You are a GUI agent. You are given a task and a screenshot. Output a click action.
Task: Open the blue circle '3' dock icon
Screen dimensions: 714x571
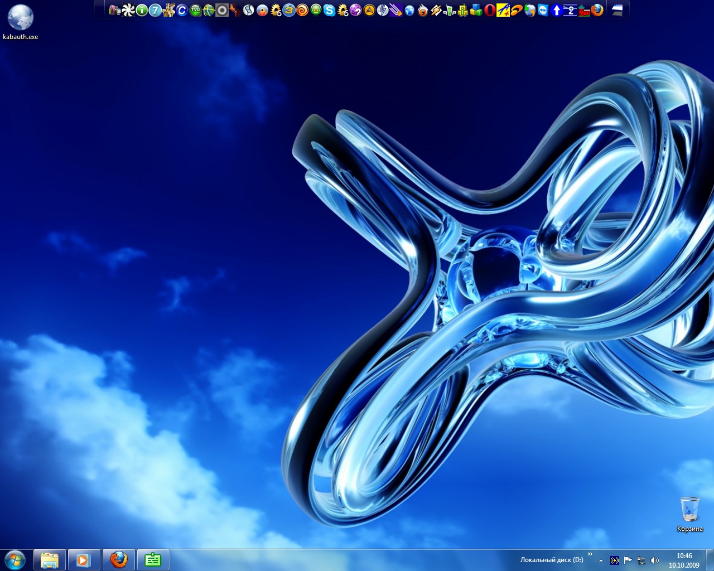click(x=289, y=10)
